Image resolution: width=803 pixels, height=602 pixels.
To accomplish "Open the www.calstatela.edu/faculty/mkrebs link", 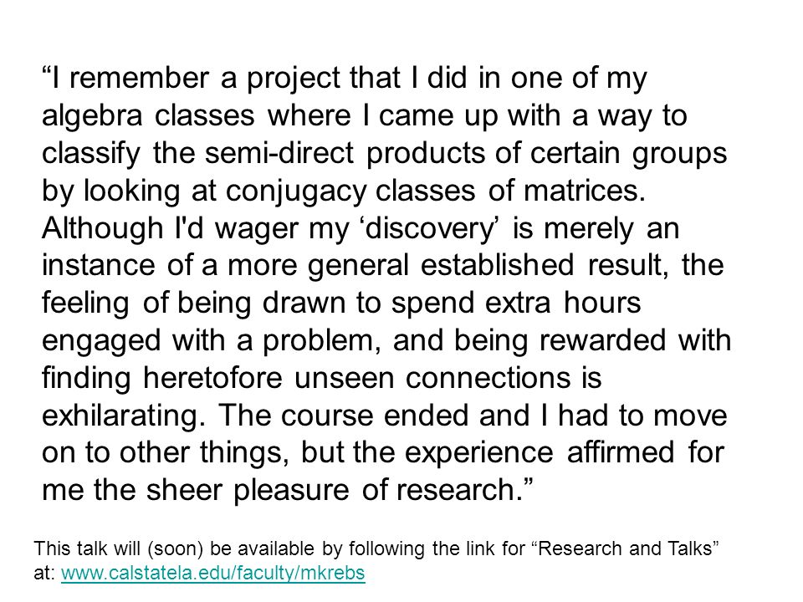I will click(x=212, y=573).
